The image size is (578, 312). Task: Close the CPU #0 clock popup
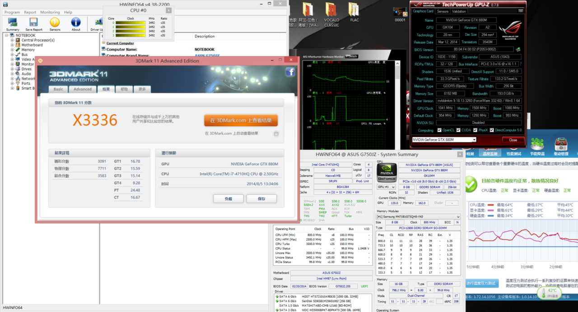tap(168, 10)
